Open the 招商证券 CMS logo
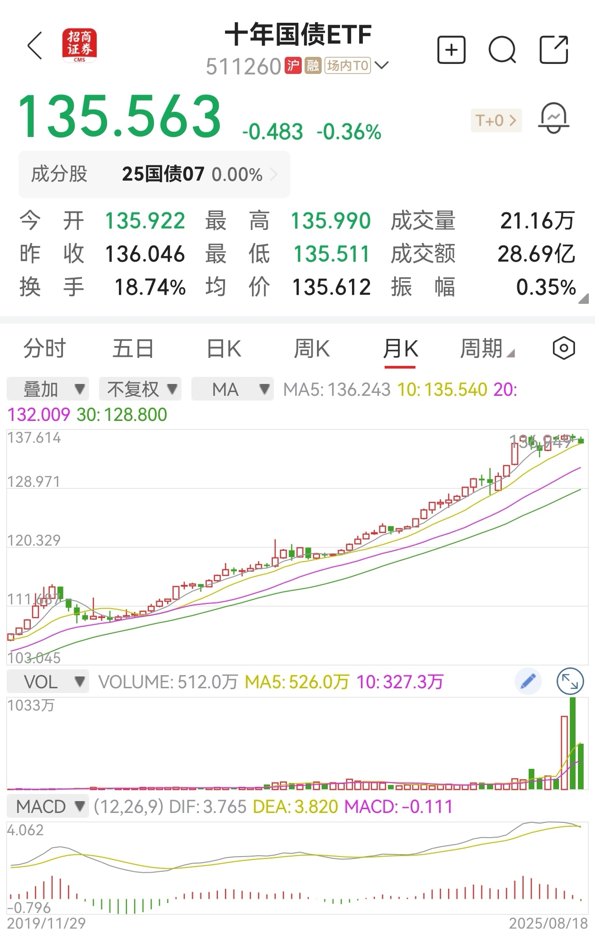 click(x=79, y=46)
